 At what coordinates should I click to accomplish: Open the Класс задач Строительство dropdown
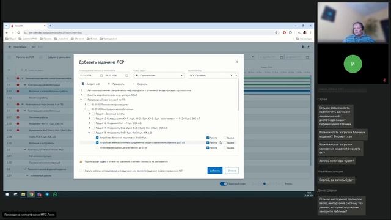coord(159,75)
